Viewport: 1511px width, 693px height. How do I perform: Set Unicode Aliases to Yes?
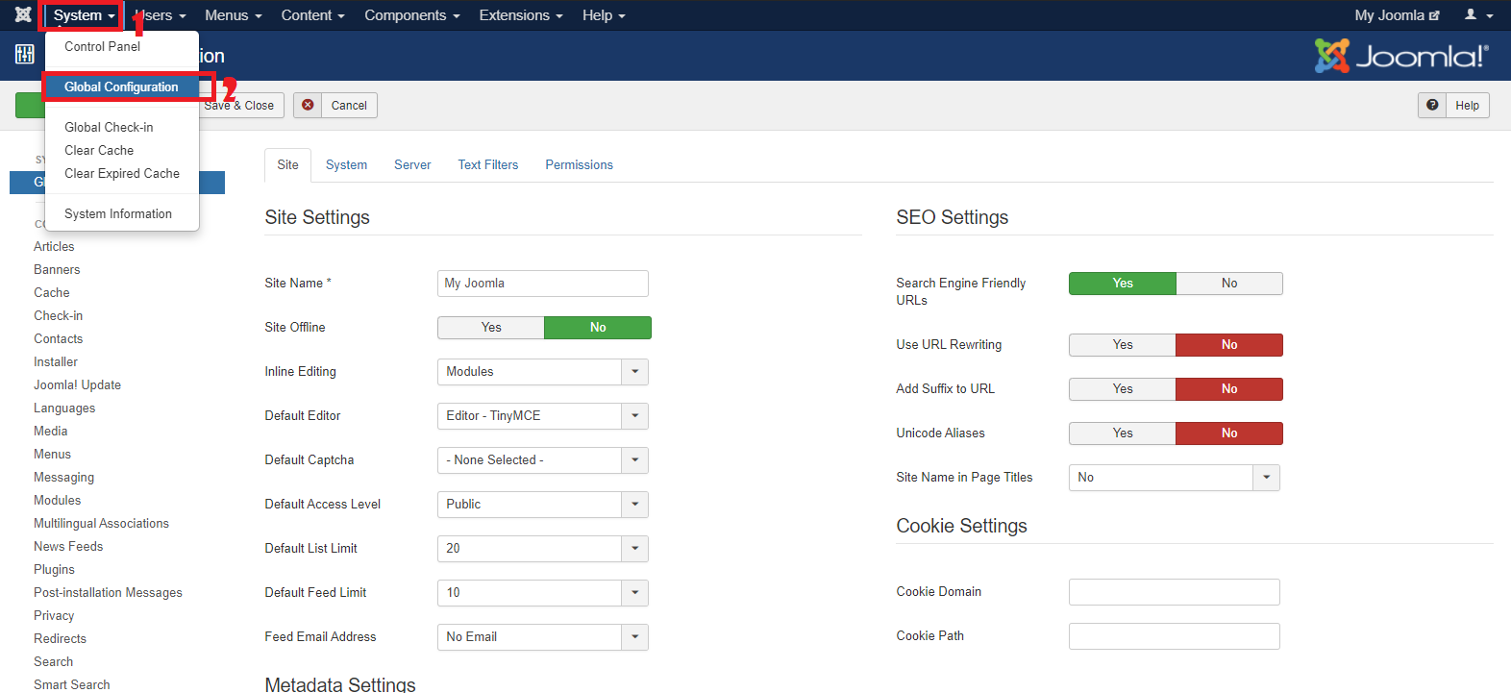[1123, 433]
